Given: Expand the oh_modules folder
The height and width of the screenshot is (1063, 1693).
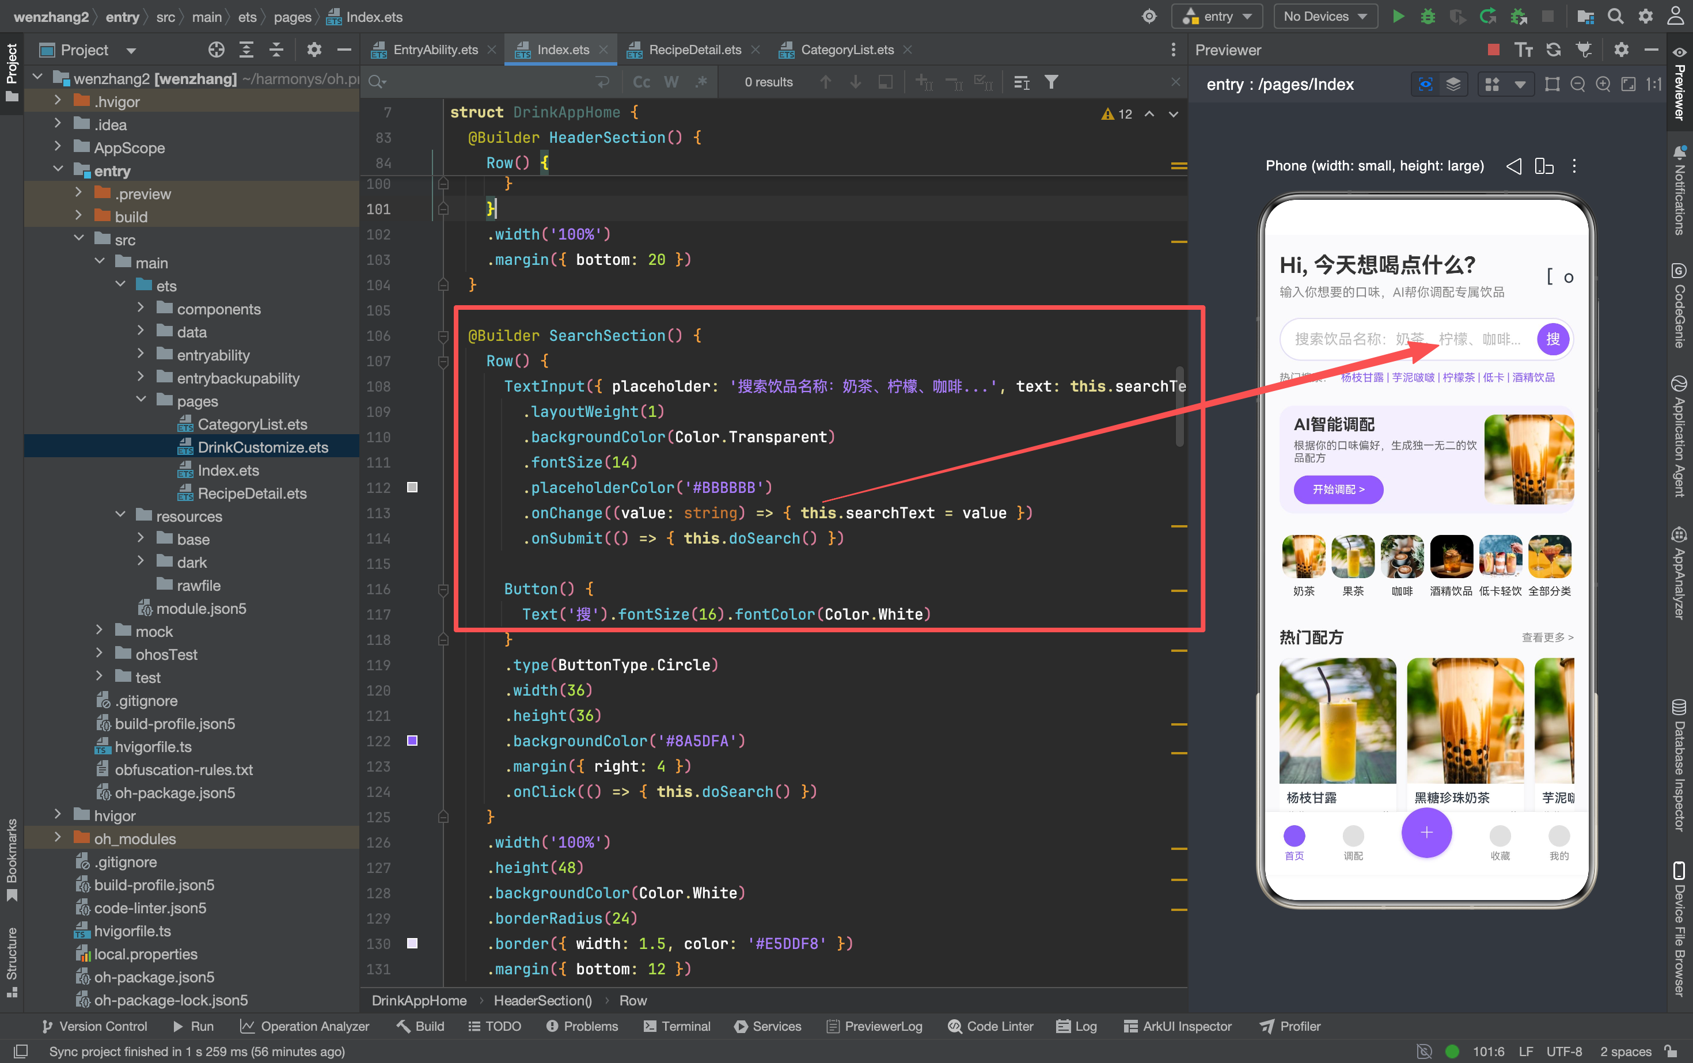Looking at the screenshot, I should (x=58, y=837).
